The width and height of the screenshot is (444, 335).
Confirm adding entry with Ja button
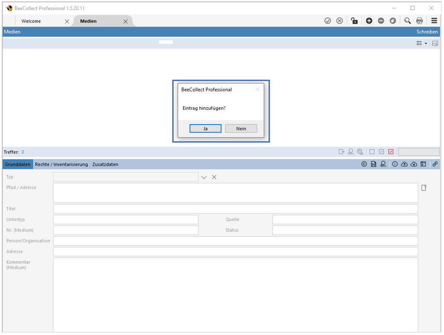(x=205, y=129)
